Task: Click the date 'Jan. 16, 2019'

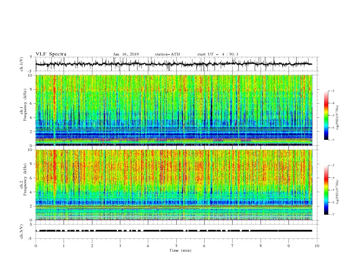Action: [126, 54]
